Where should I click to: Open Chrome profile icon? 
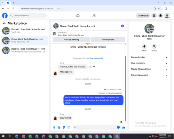point(166,9)
